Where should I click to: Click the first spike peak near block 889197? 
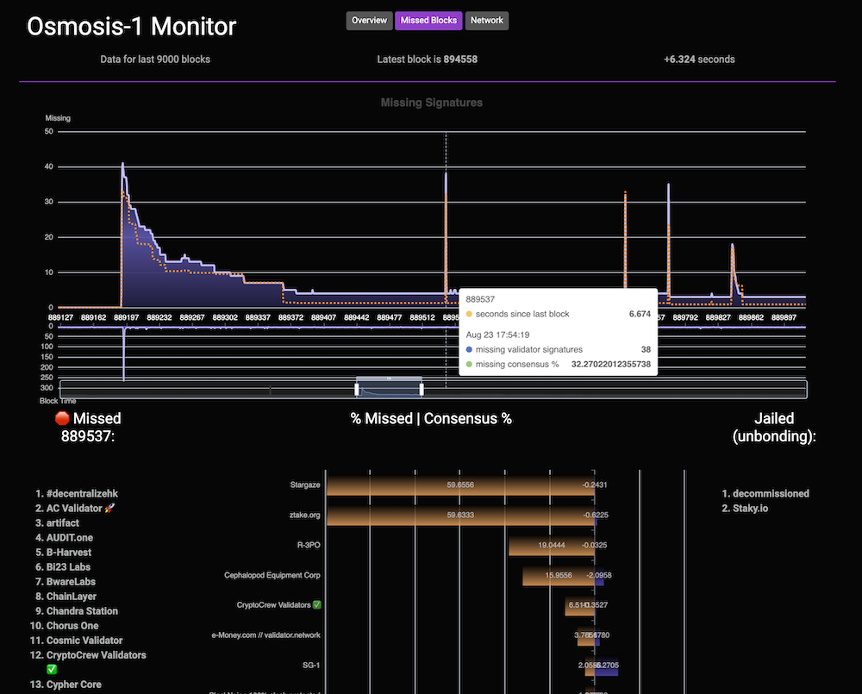[x=122, y=164]
